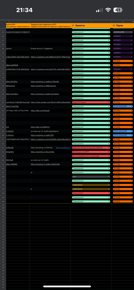Select column K header

click(x=123, y=21)
